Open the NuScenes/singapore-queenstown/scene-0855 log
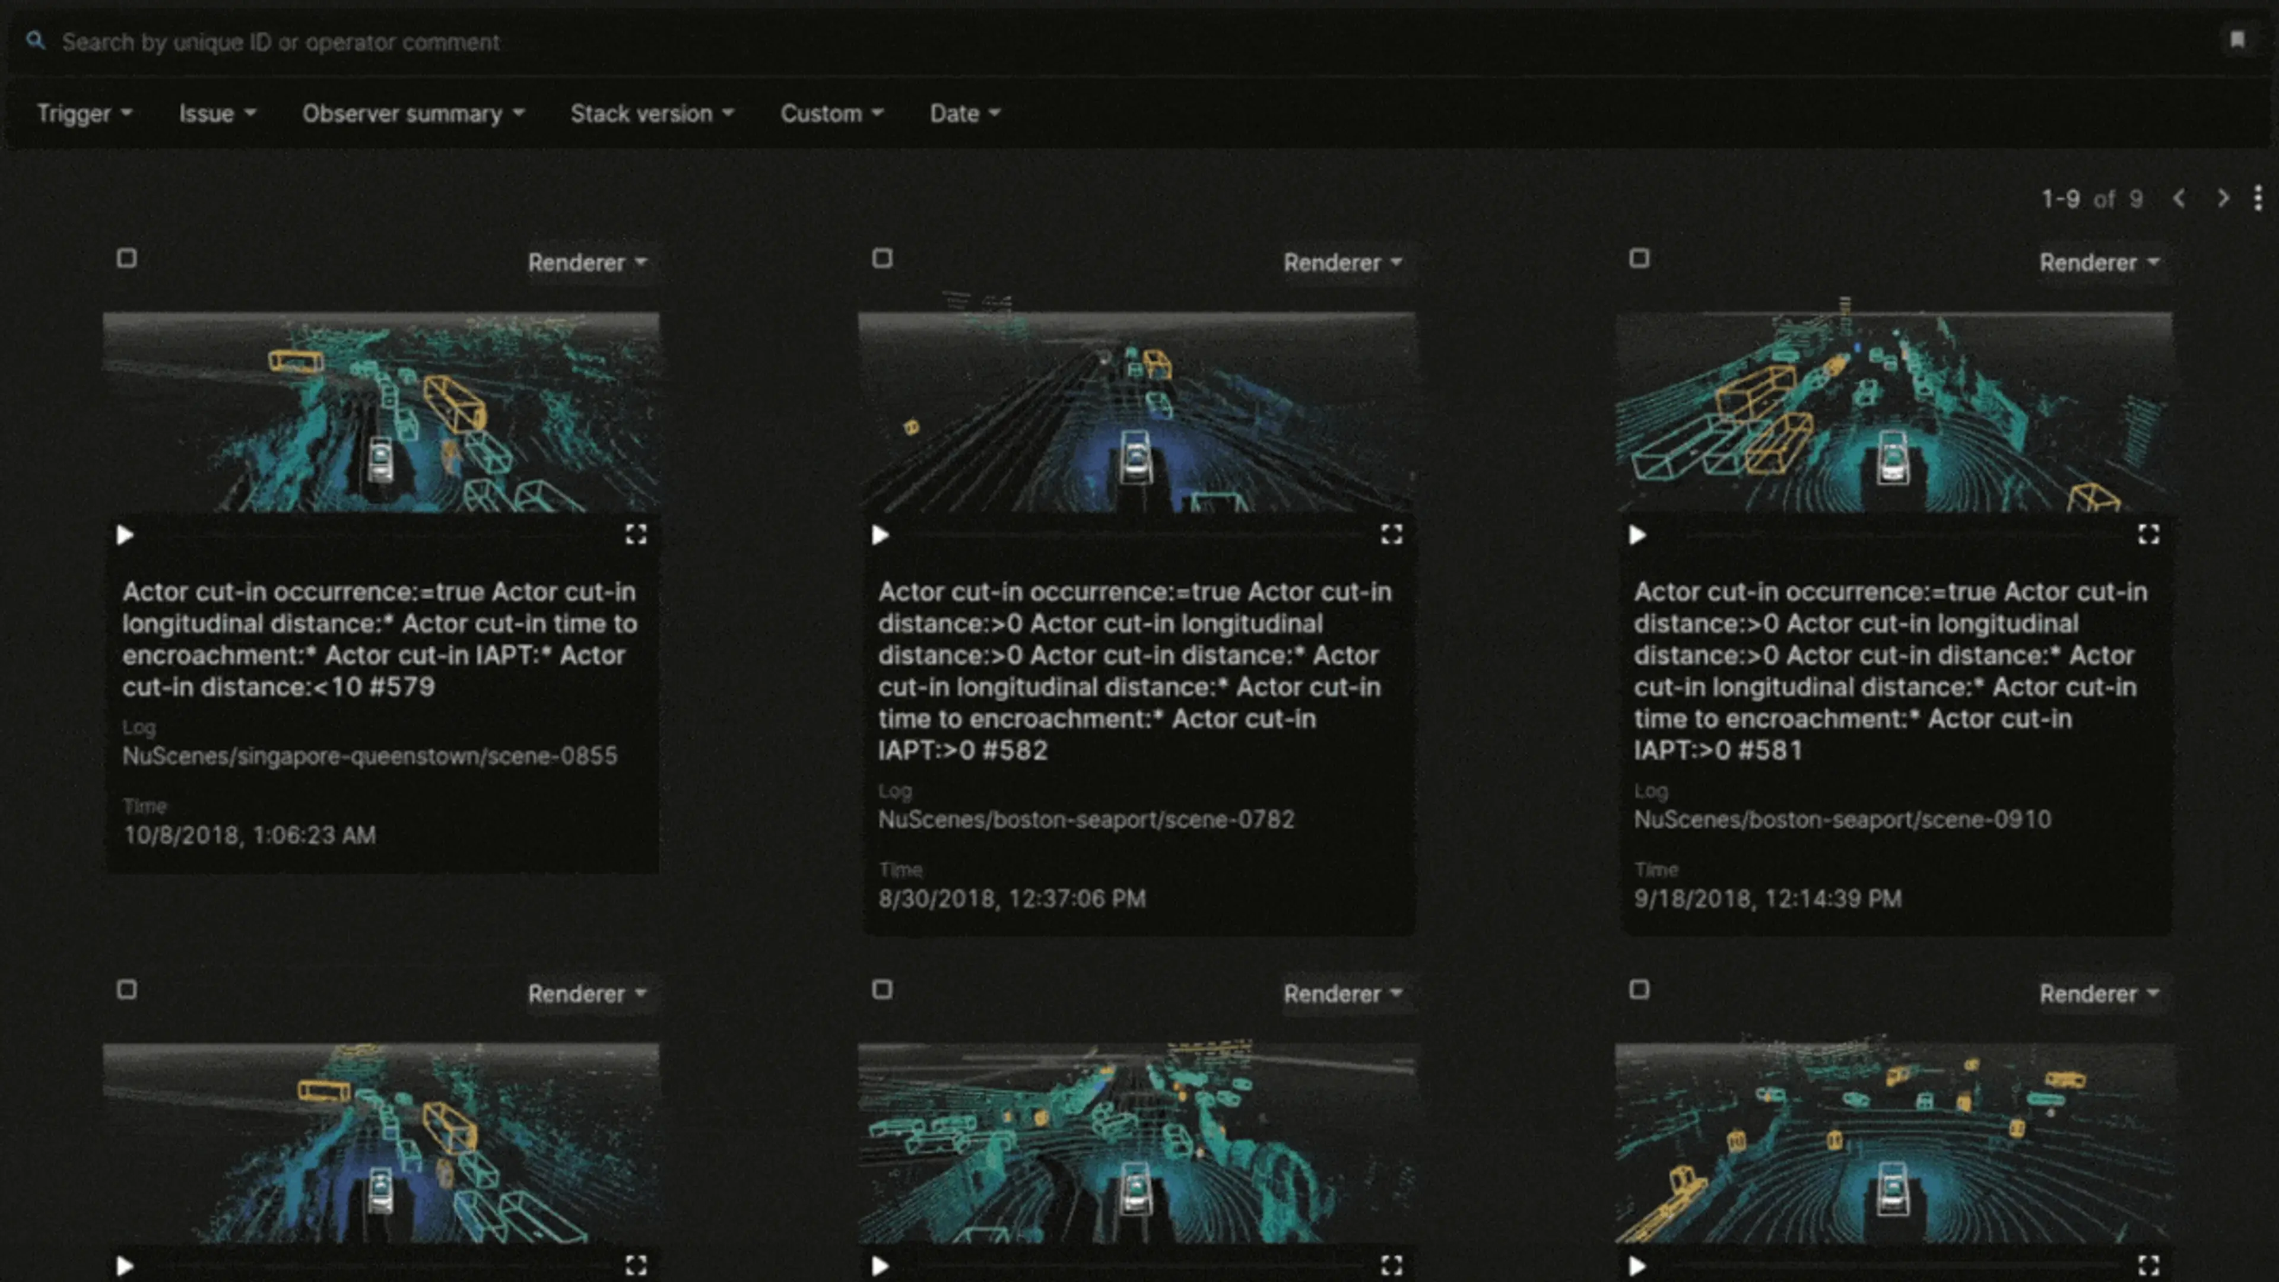Image resolution: width=2279 pixels, height=1282 pixels. coord(369,756)
